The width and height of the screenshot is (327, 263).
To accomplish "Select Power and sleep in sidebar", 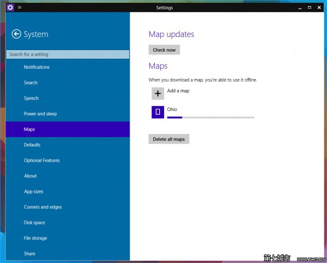I will (40, 114).
